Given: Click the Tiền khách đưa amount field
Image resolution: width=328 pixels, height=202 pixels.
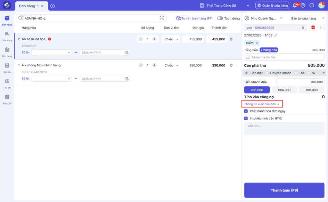Looking at the screenshot, I should [x=300, y=82].
